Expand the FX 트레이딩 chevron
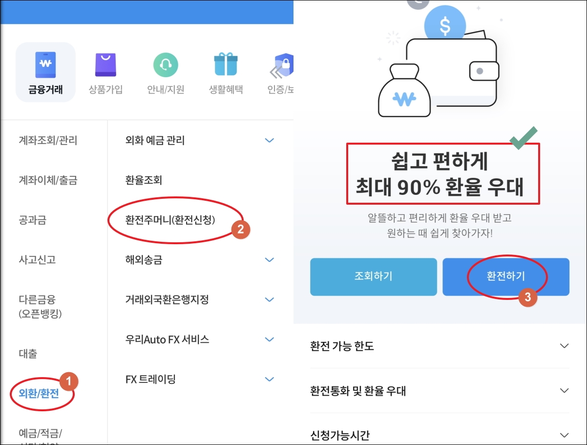This screenshot has height=445, width=587. [x=269, y=379]
